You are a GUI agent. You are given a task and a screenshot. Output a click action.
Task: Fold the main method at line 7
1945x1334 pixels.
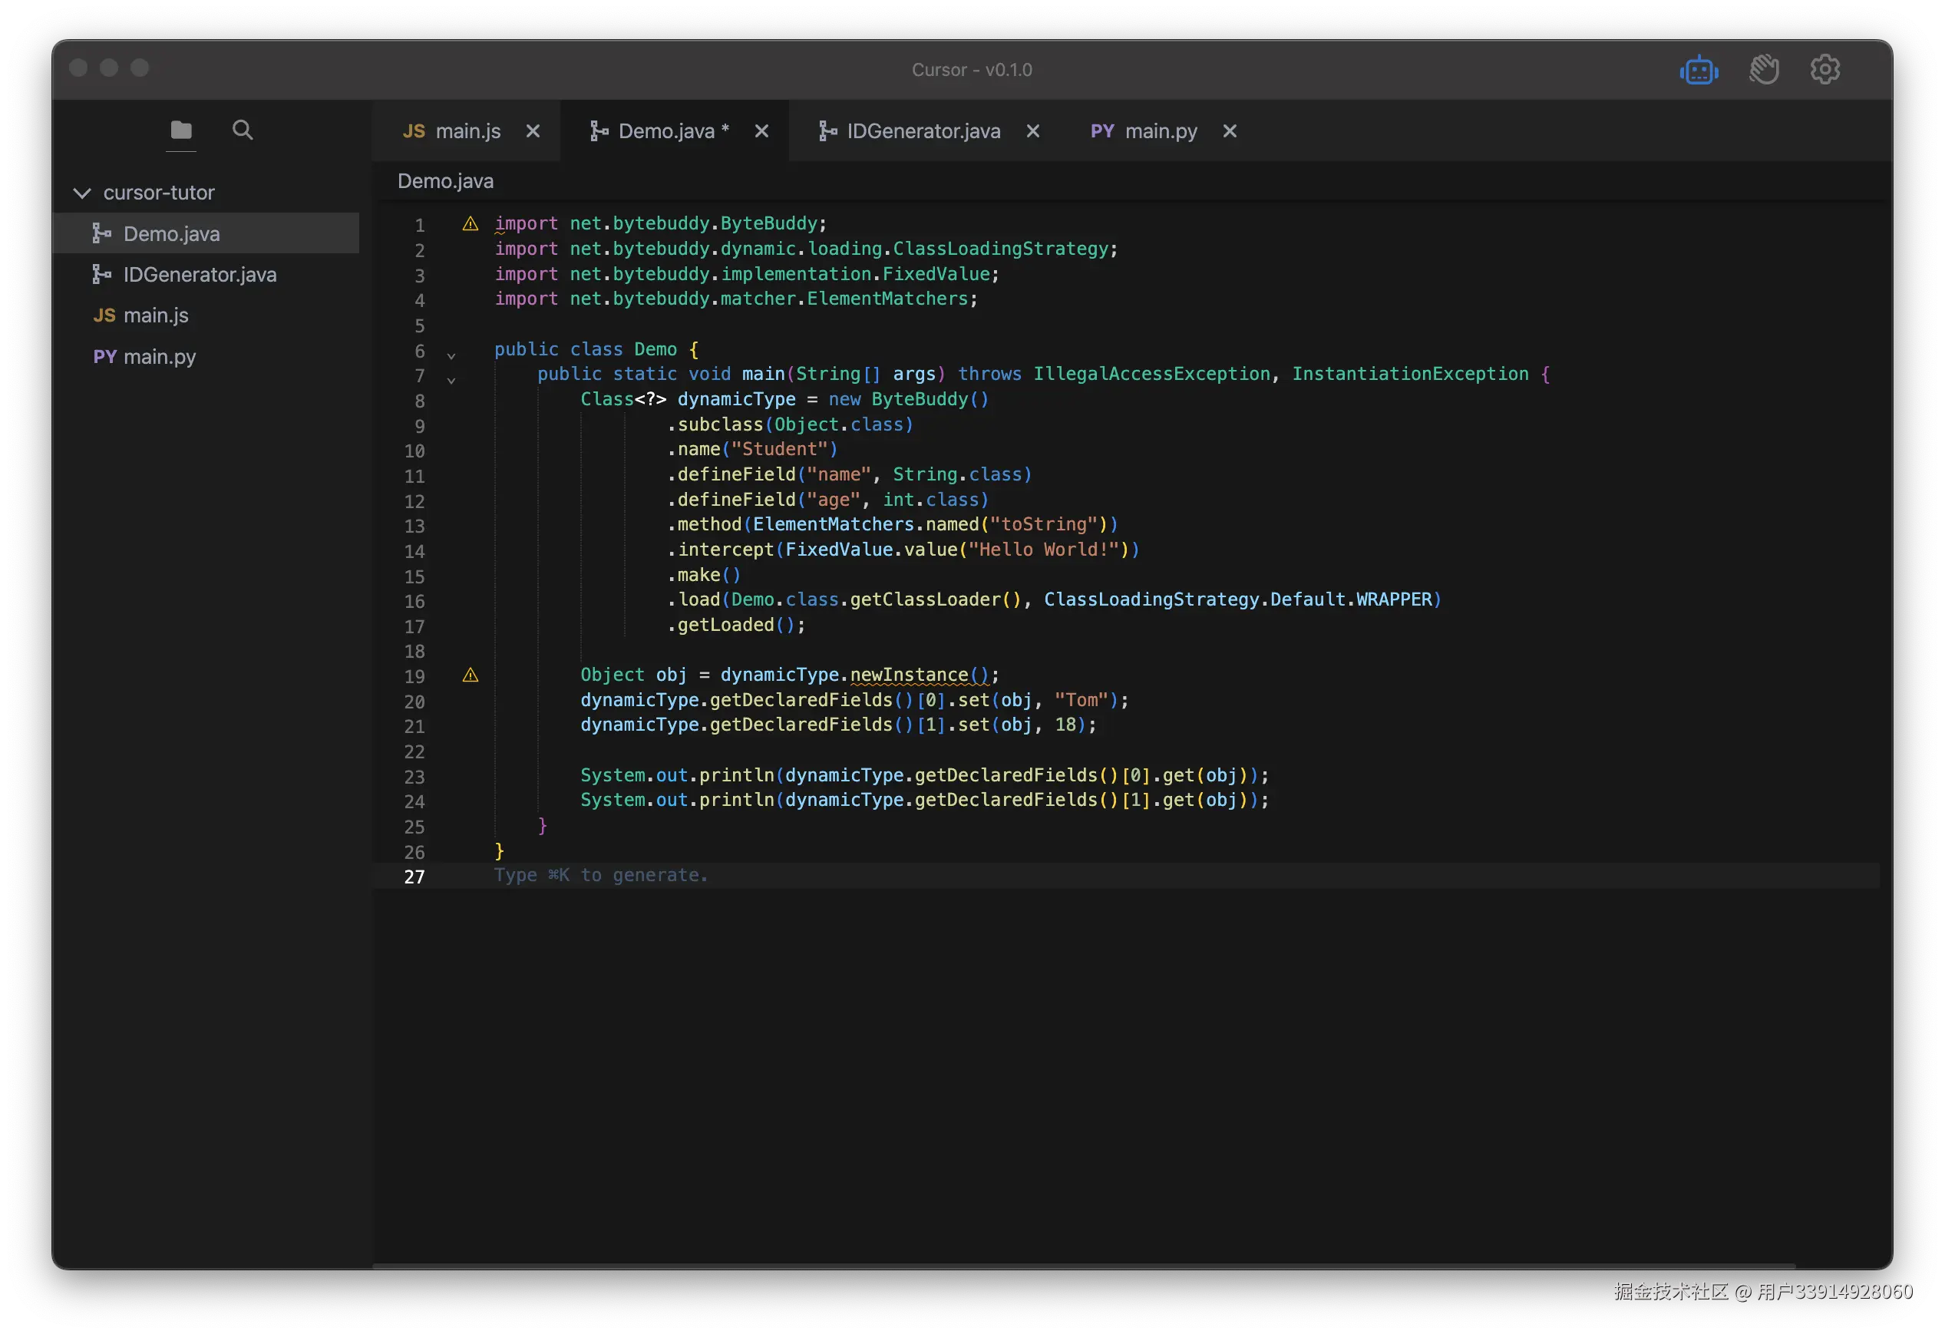(x=451, y=381)
